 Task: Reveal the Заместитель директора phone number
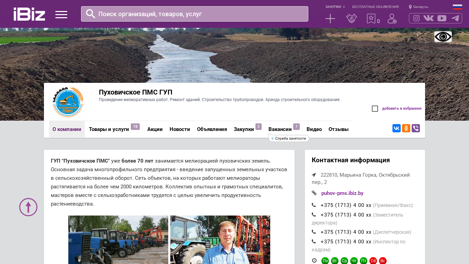click(346, 215)
